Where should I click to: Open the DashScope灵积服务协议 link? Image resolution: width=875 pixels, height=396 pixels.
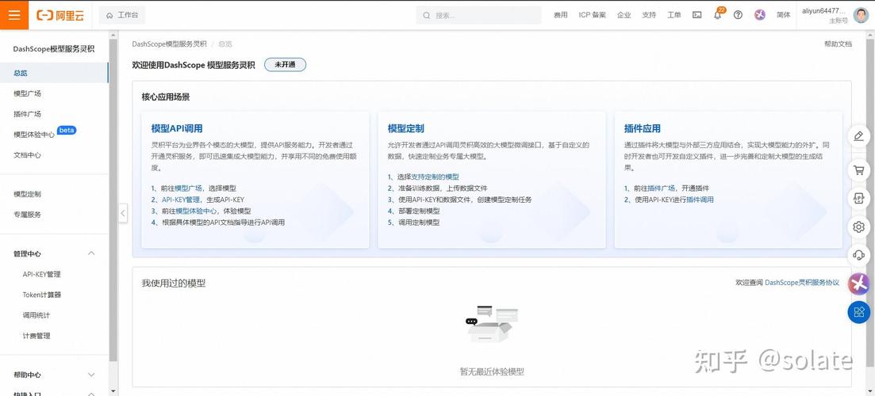(802, 283)
